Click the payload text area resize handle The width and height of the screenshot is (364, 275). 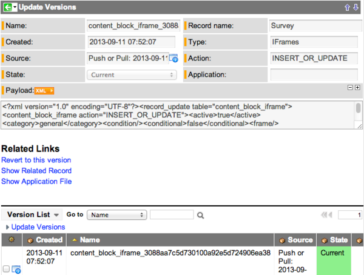point(360,126)
